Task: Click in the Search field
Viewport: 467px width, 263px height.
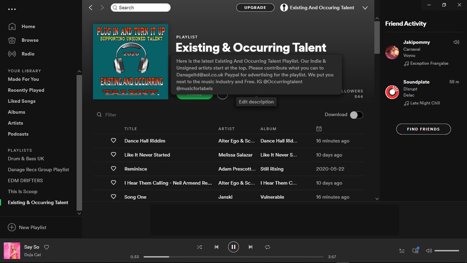Action: click(x=140, y=7)
